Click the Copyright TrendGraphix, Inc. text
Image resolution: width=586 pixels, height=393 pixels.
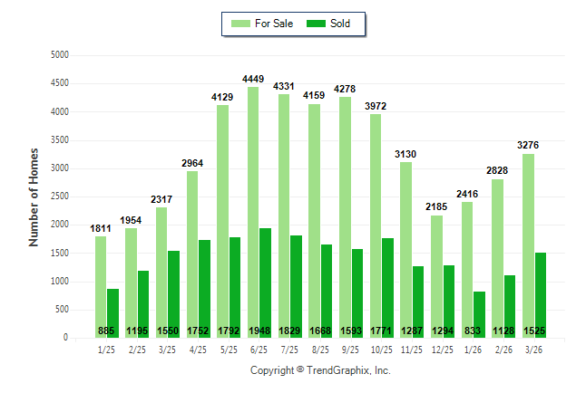click(319, 370)
